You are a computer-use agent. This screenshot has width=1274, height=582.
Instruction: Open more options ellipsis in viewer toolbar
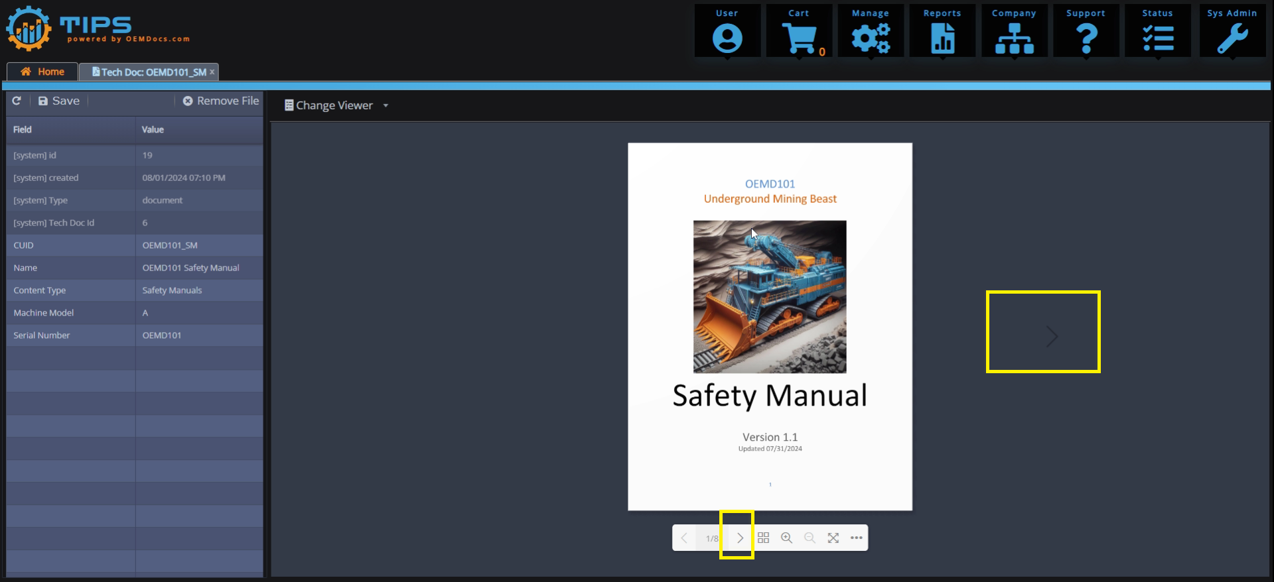[x=856, y=538]
